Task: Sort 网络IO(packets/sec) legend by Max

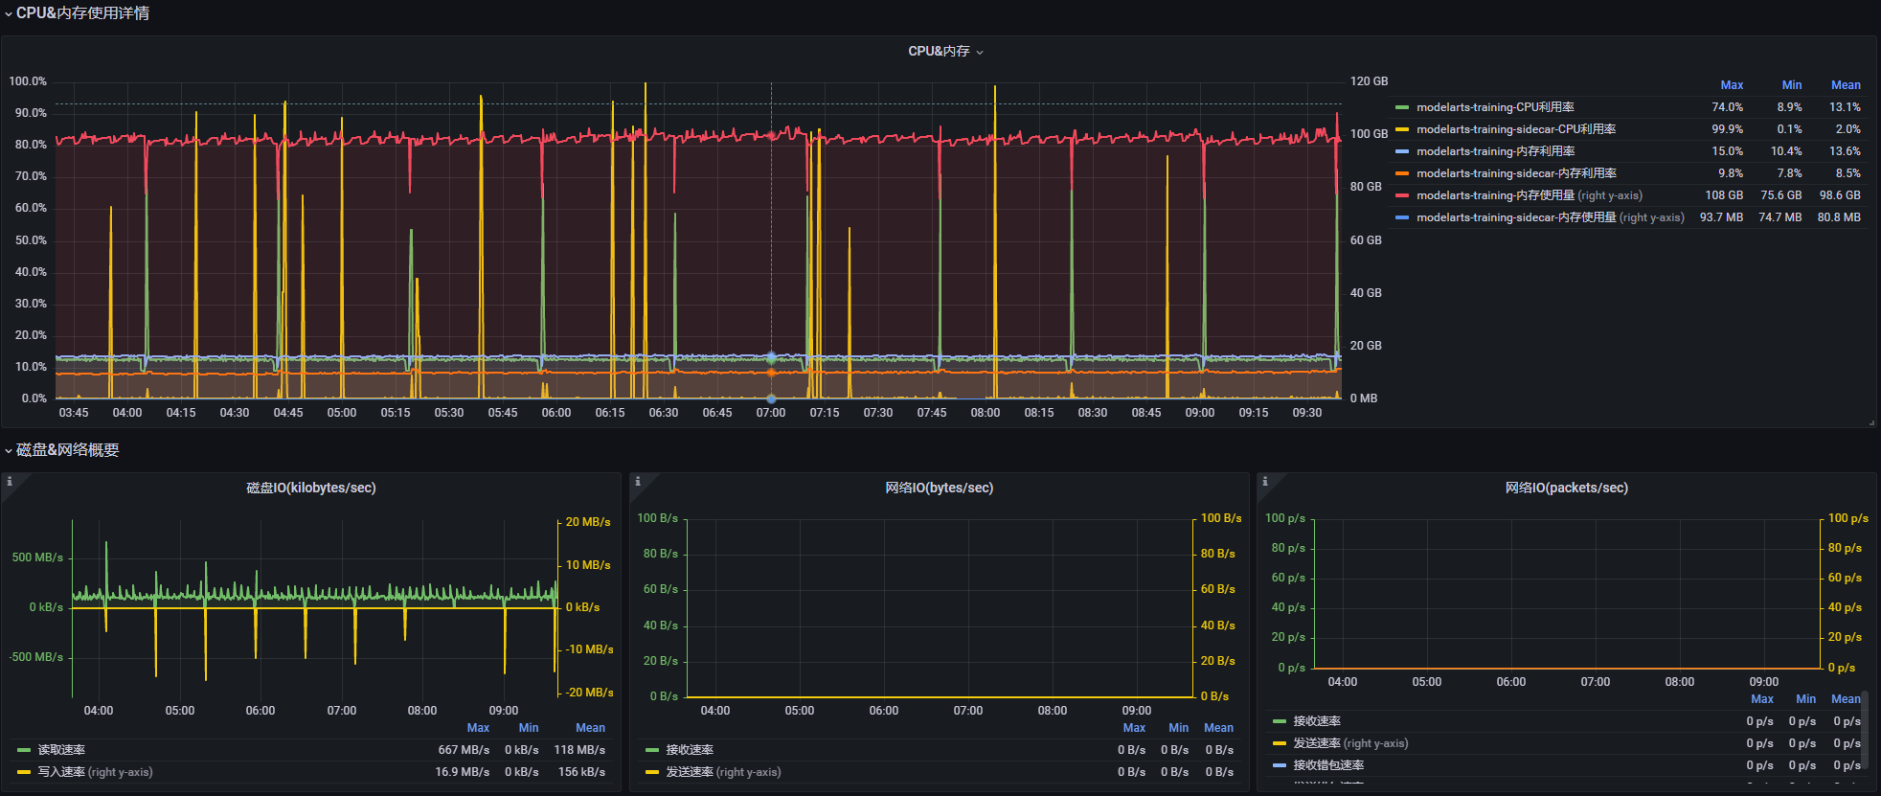Action: [x=1762, y=699]
